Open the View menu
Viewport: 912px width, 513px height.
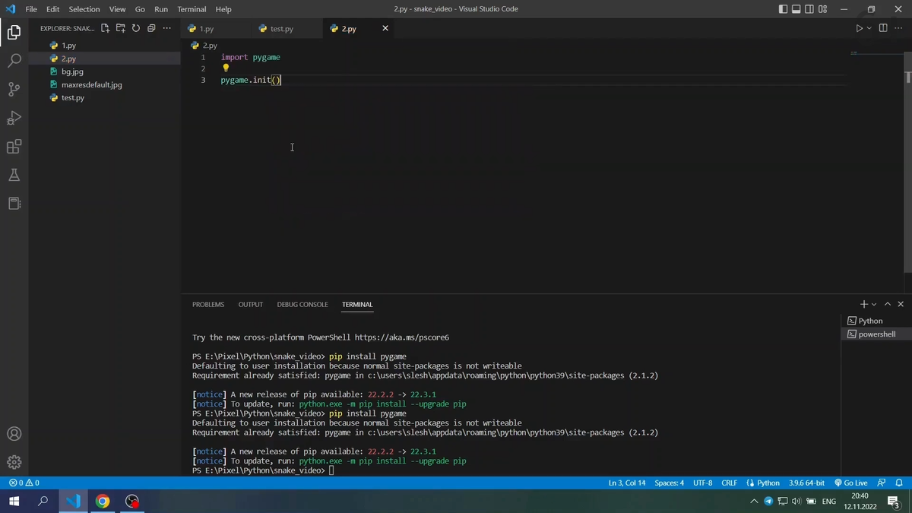117,9
